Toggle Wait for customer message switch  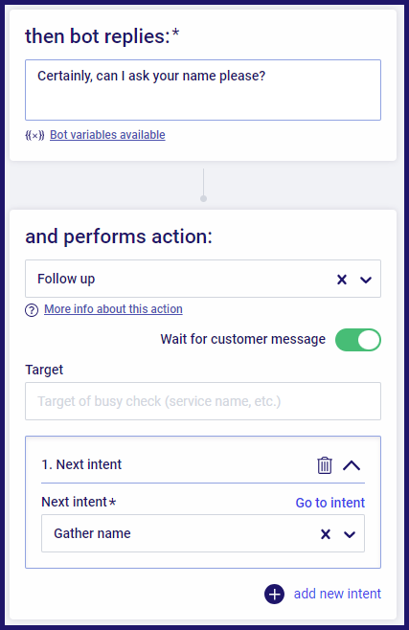(x=358, y=340)
